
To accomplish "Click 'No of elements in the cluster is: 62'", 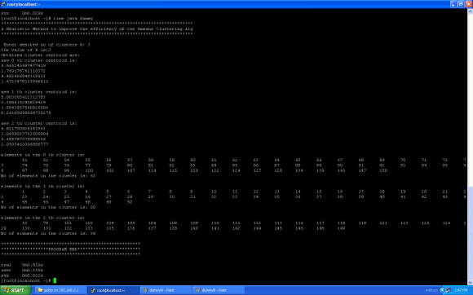I will pyautogui.click(x=48, y=176).
